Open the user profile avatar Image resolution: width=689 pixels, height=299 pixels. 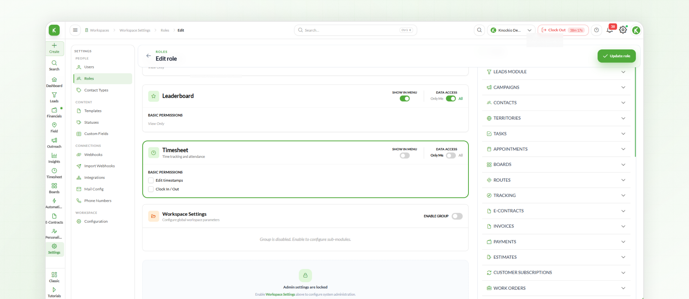[636, 30]
